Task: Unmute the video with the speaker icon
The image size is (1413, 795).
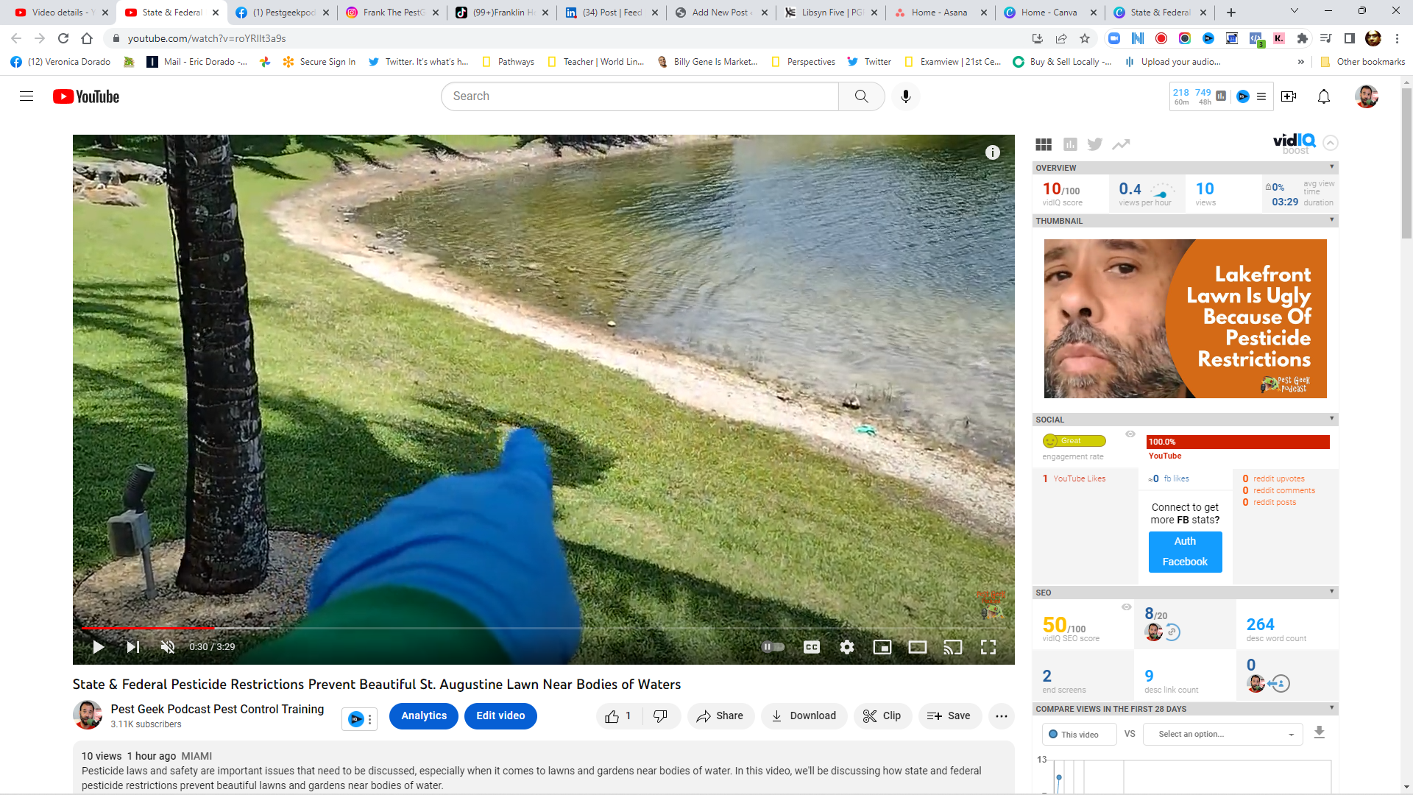Action: [168, 647]
